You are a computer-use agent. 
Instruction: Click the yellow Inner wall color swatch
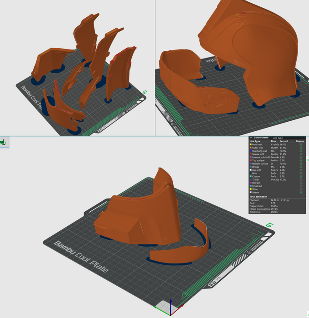[x=251, y=144]
